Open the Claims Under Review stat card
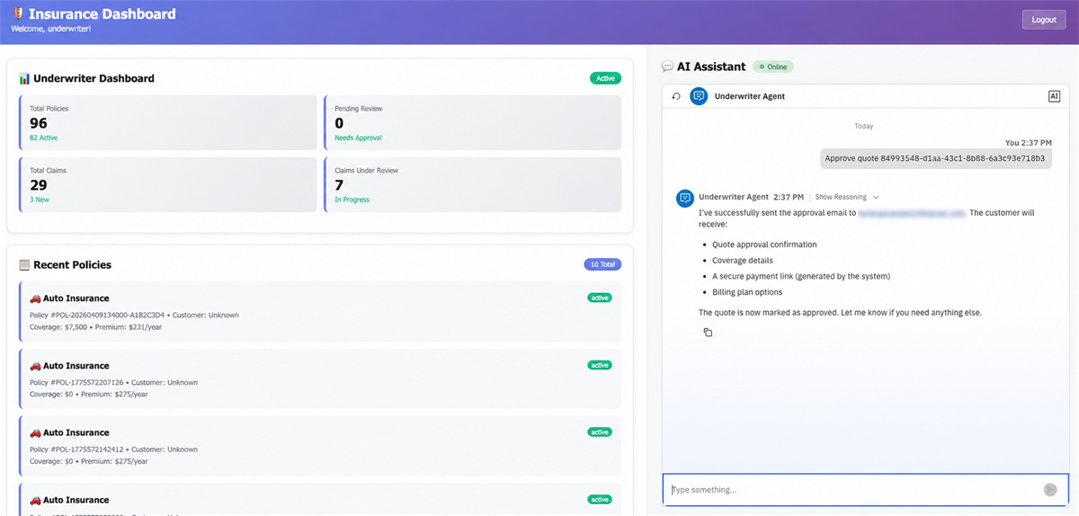This screenshot has height=516, width=1079. tap(473, 184)
